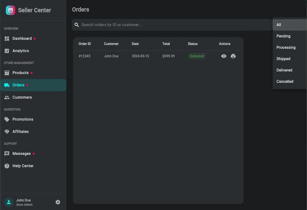
Task: Open the Products section
Action: 20,73
